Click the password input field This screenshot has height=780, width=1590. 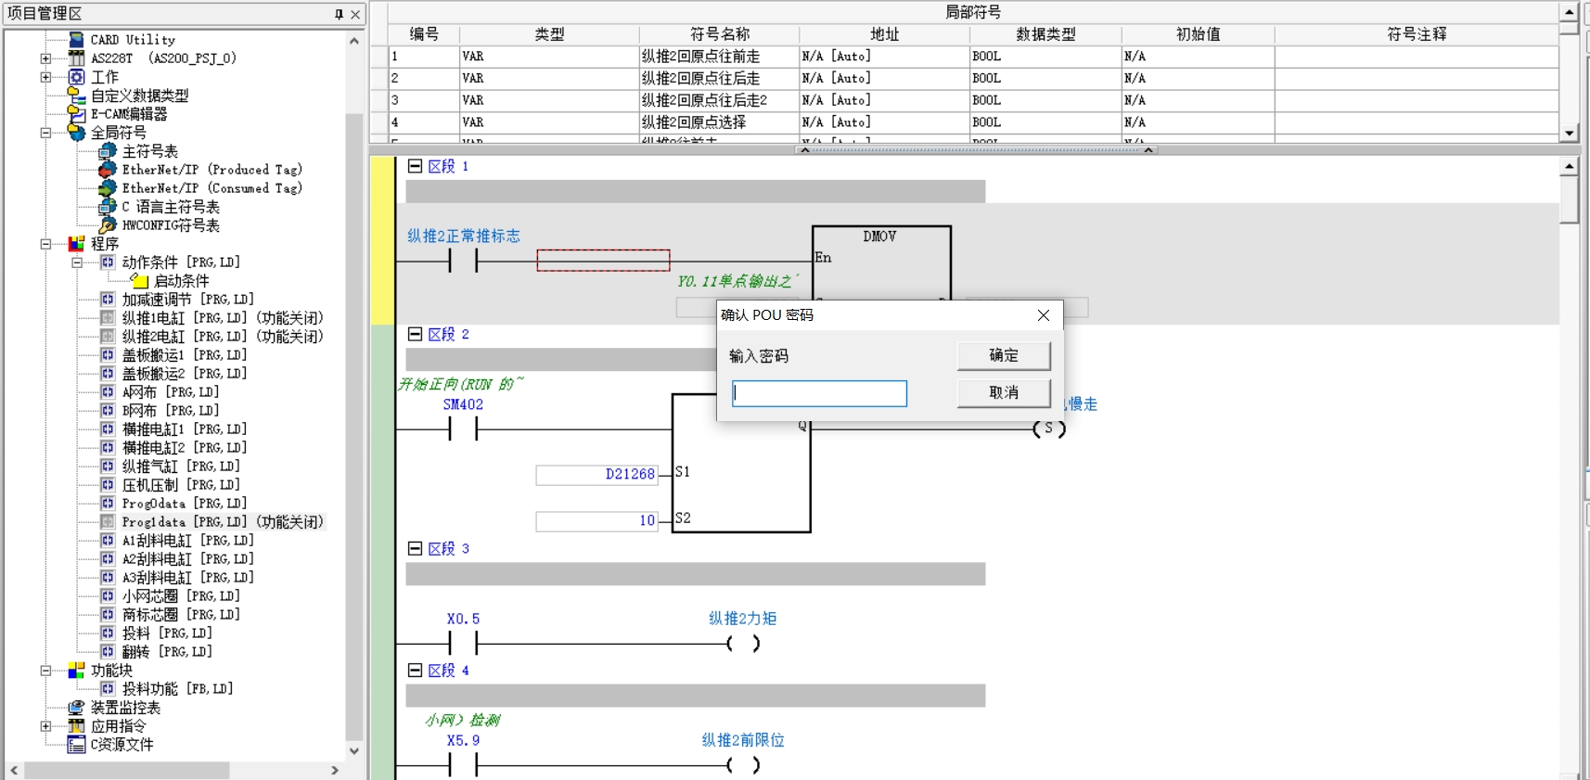[x=819, y=393]
